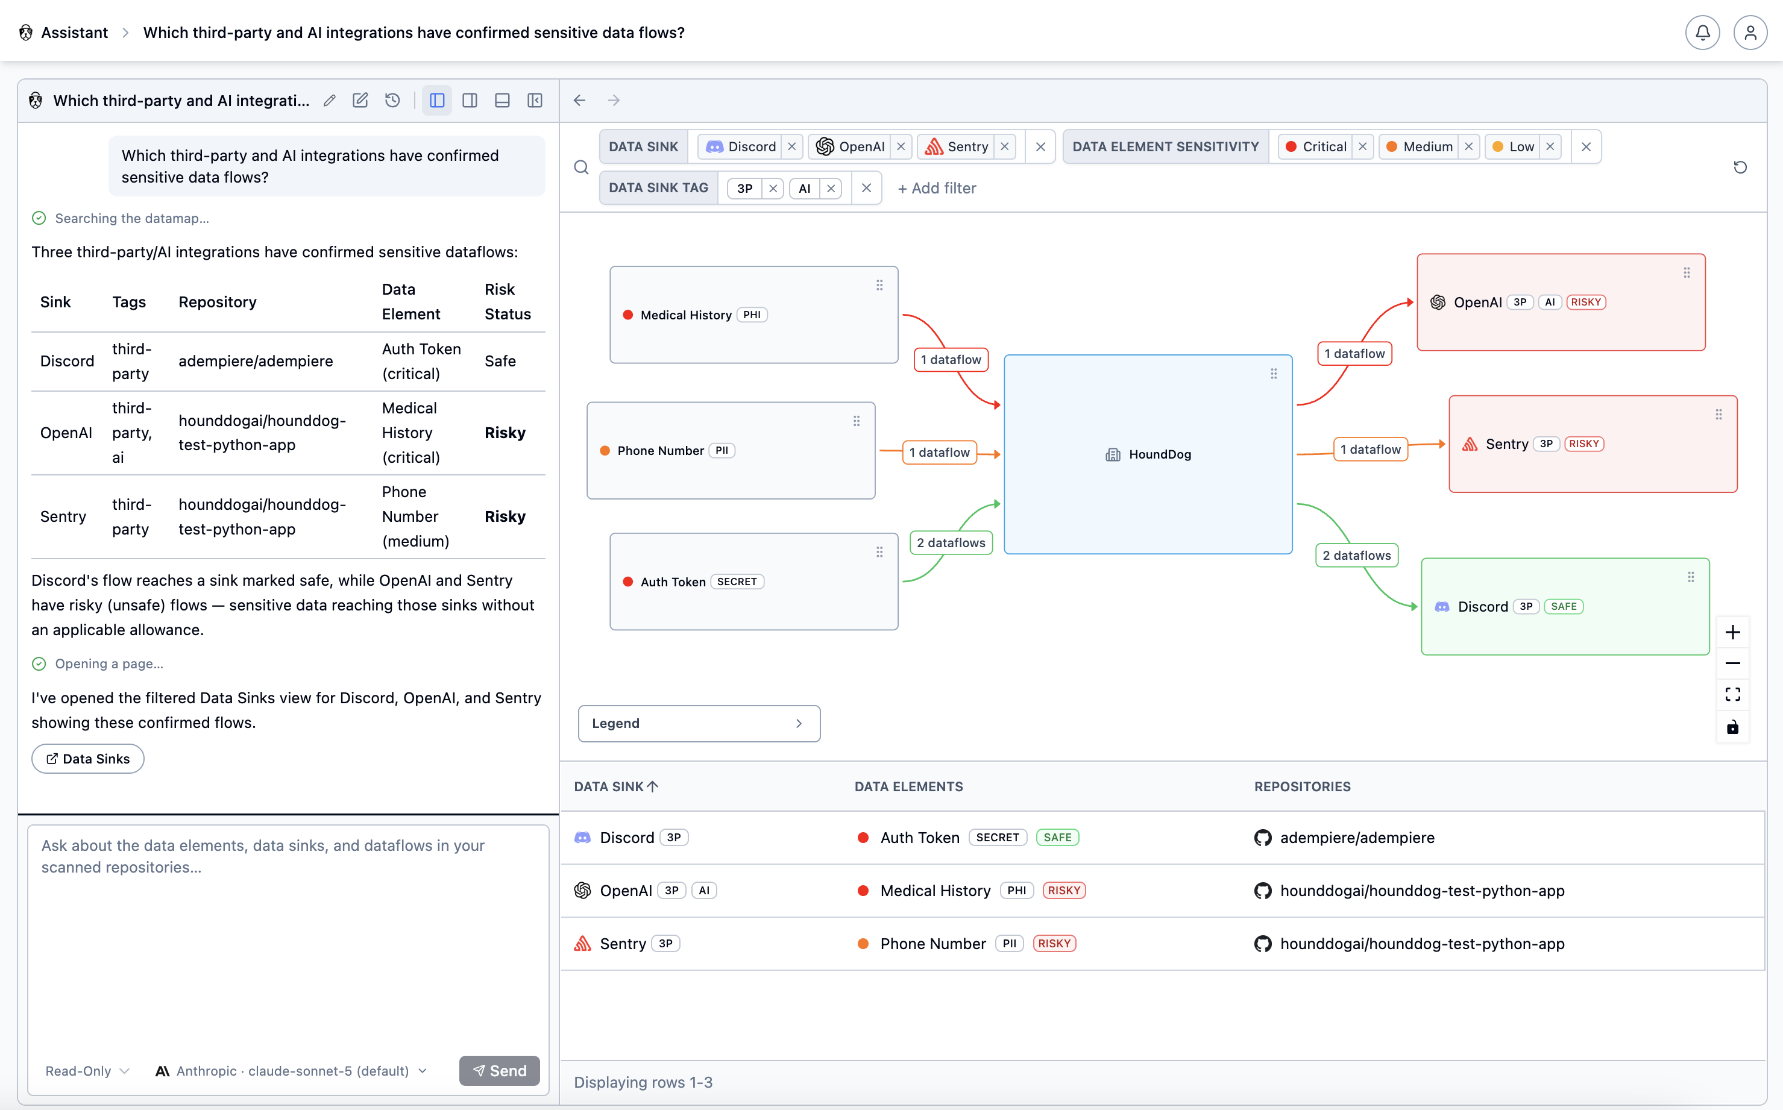Open adempiere/adempiere repository in table
This screenshot has height=1110, width=1783.
pyautogui.click(x=1356, y=838)
